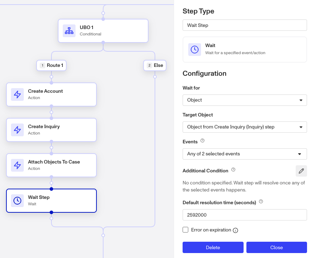Select the UBO 1 Conditional node
The image size is (312, 258).
(103, 31)
